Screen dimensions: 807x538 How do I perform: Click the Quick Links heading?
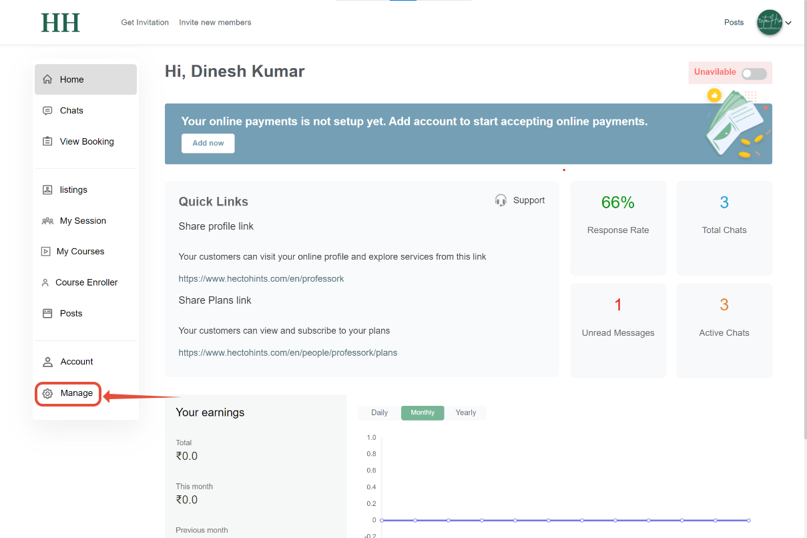[x=214, y=202]
